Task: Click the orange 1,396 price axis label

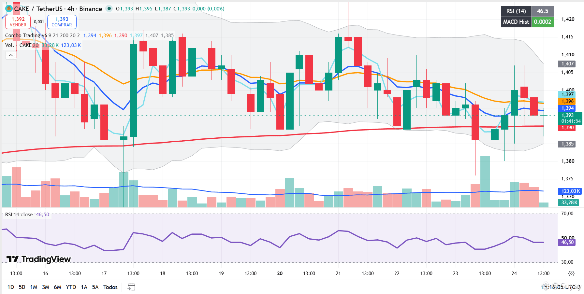Action: click(567, 101)
